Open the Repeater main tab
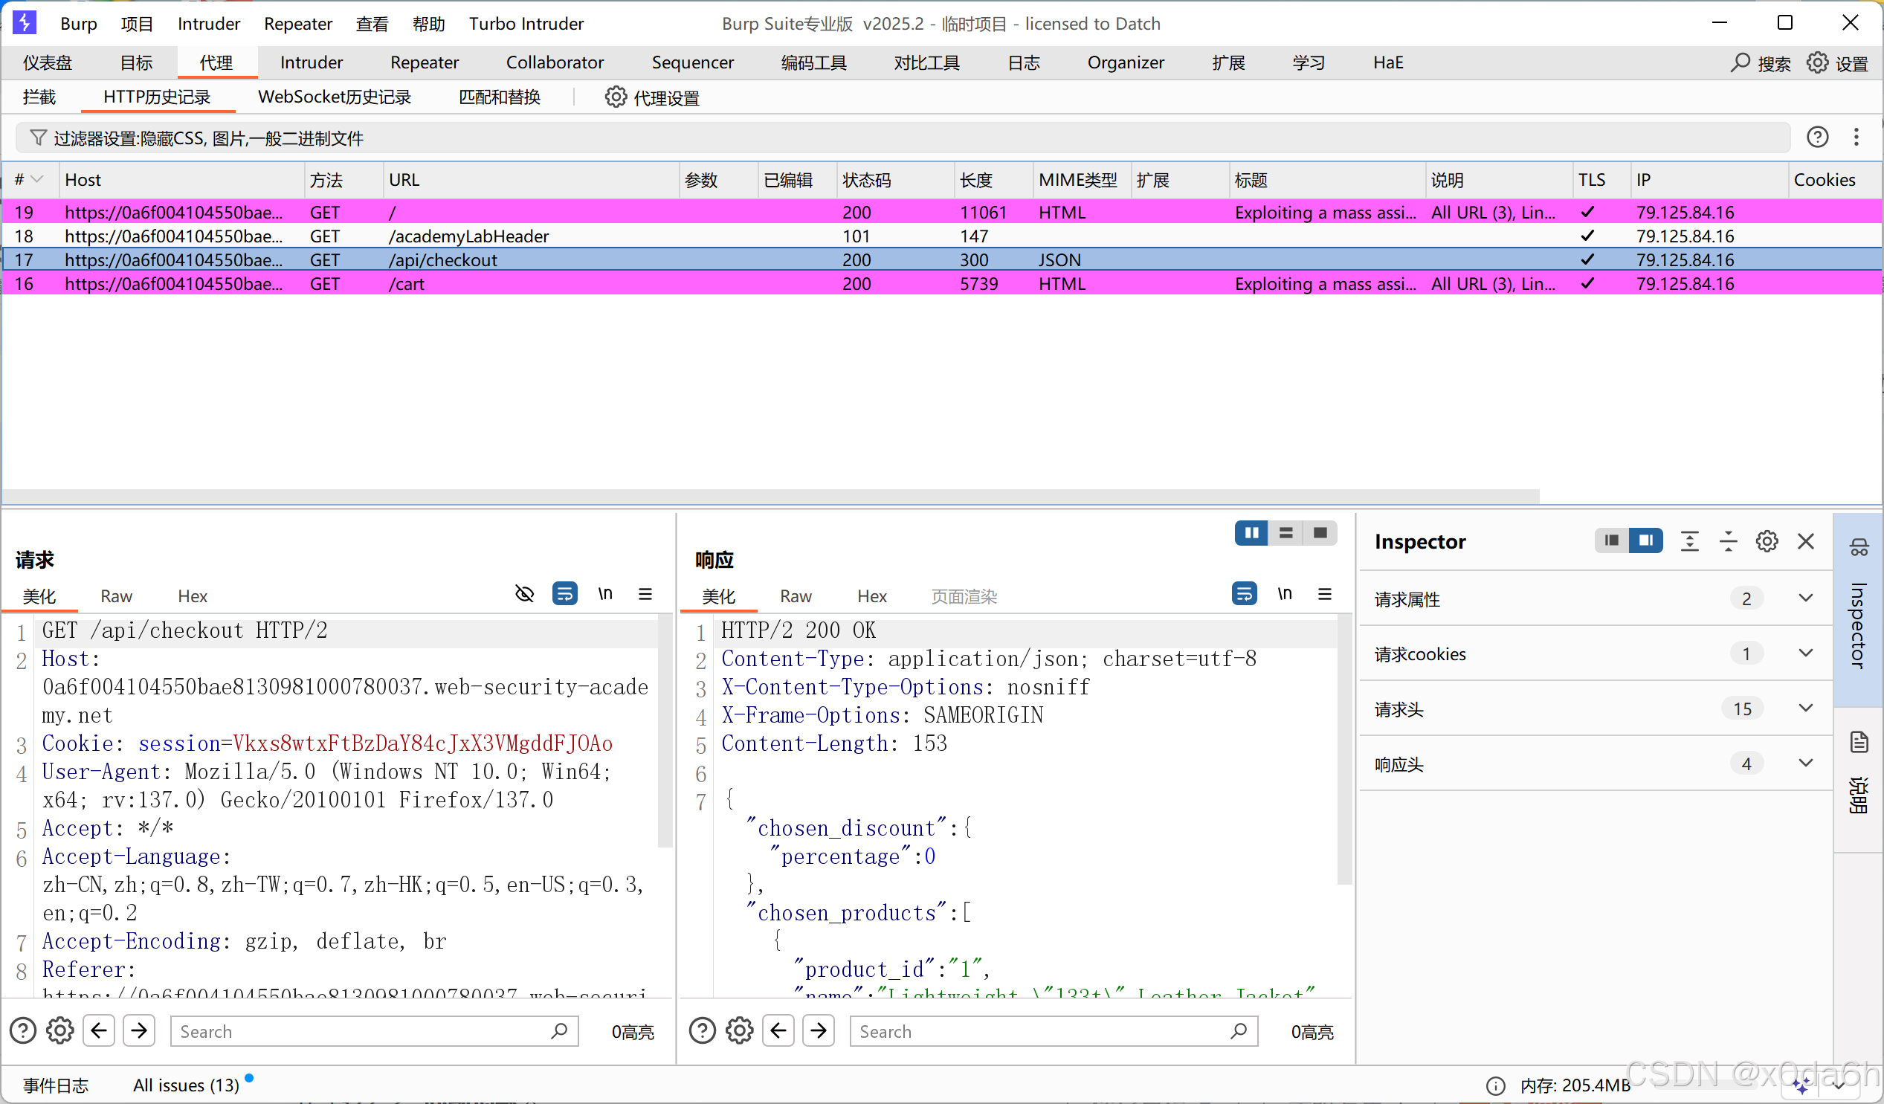 pos(424,62)
